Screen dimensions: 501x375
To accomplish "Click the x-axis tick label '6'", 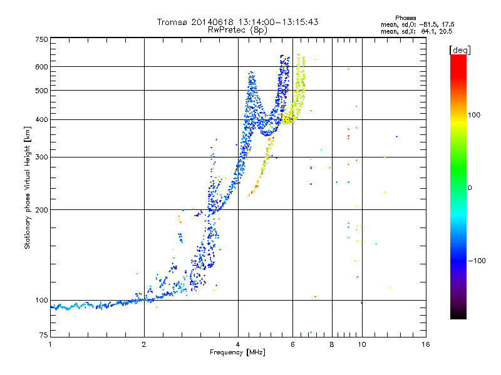I will click(x=292, y=344).
